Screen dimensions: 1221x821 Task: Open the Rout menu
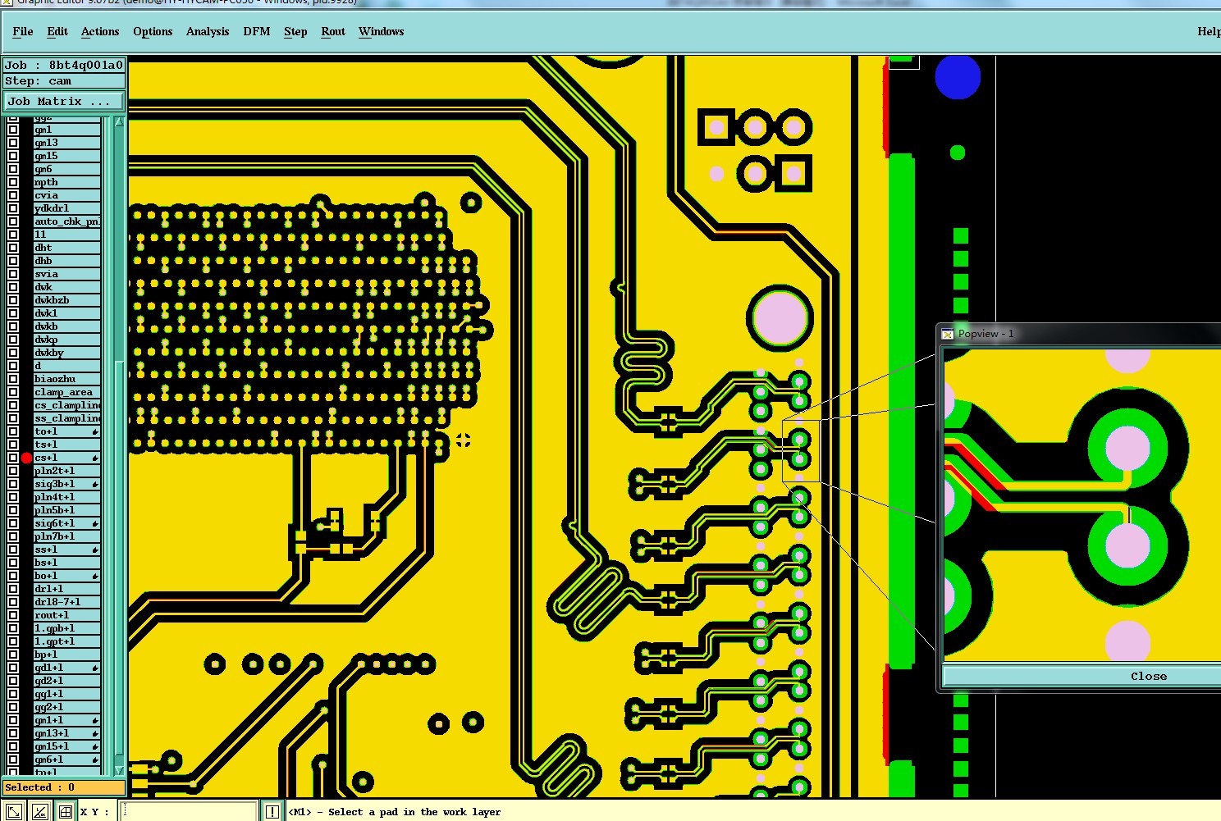[x=333, y=31]
